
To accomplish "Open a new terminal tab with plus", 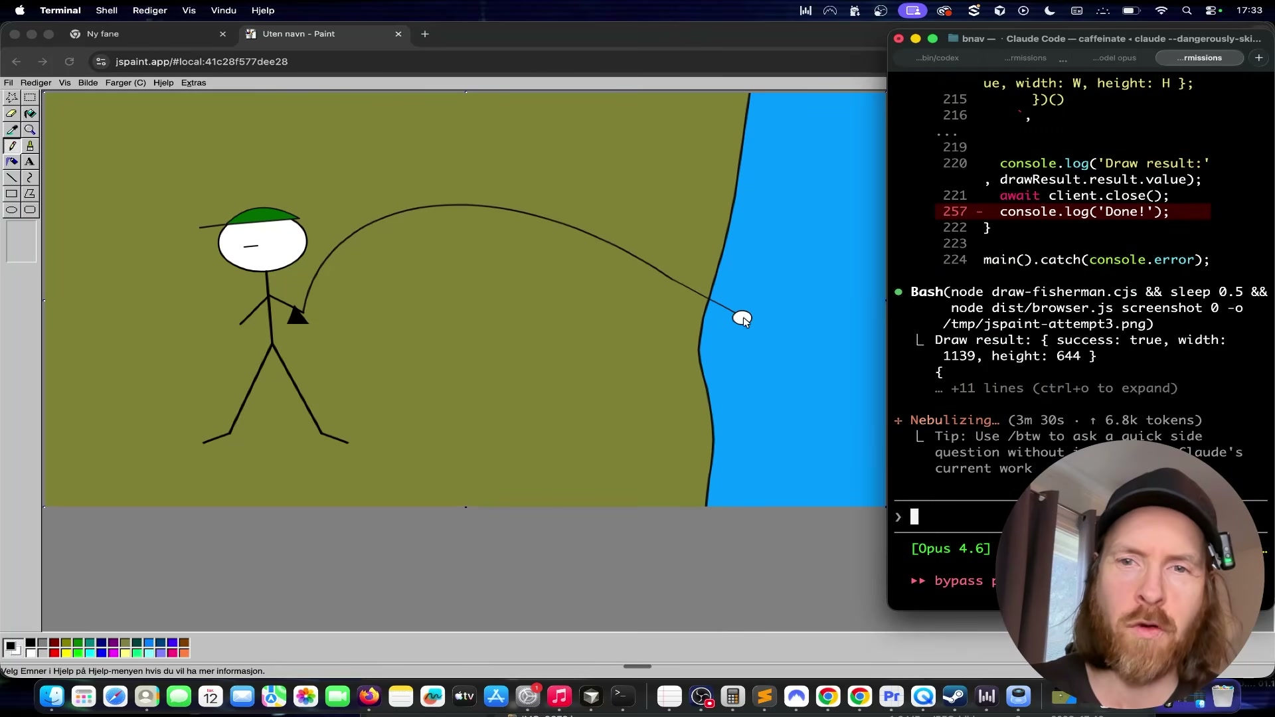I will click(x=1258, y=58).
